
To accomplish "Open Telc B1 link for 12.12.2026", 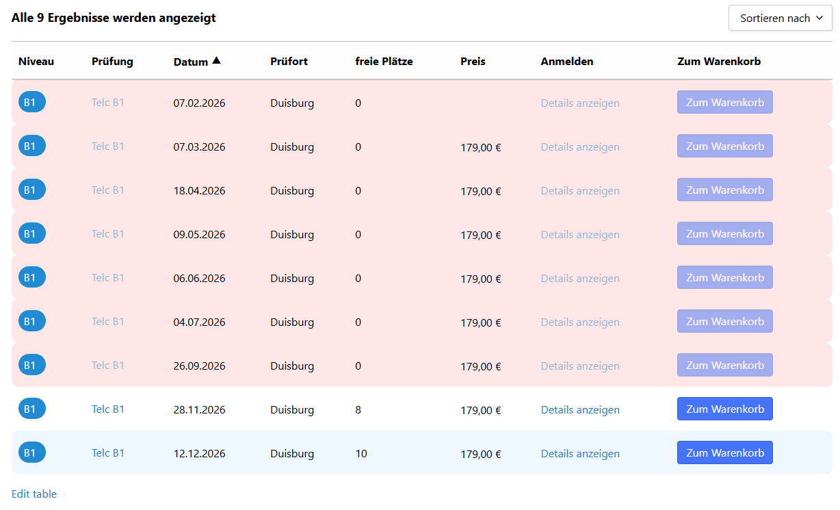I will point(108,453).
